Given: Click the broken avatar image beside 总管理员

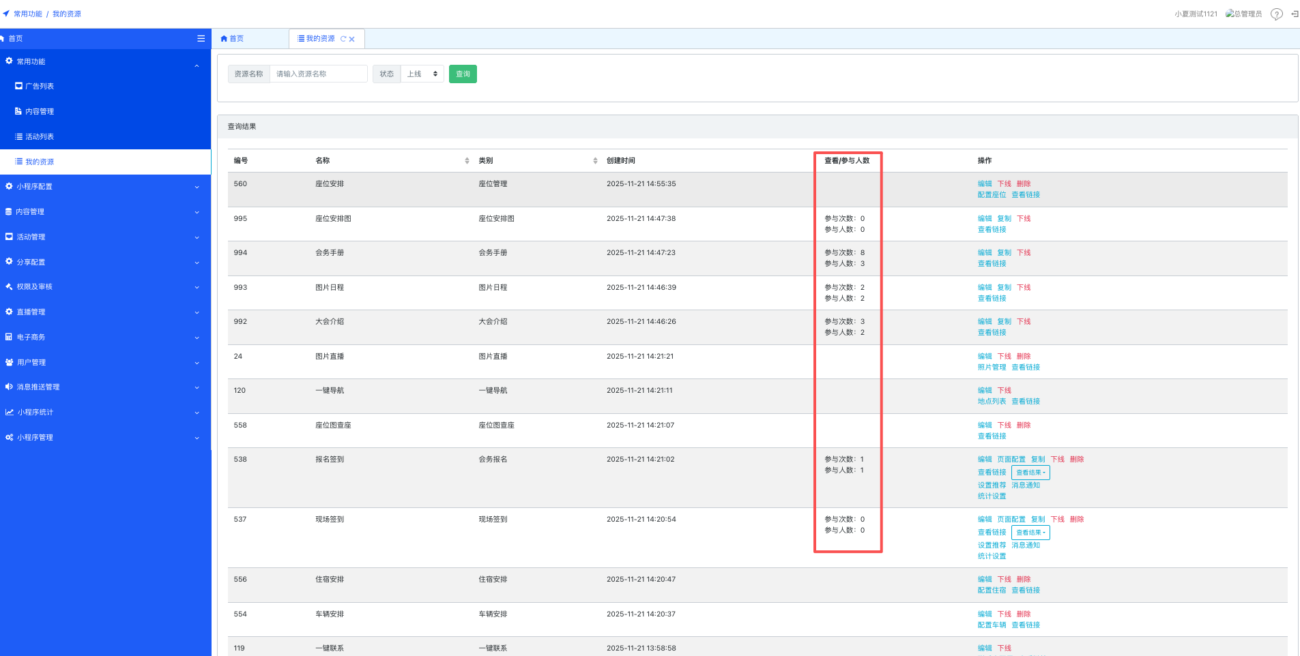Looking at the screenshot, I should 1230,14.
